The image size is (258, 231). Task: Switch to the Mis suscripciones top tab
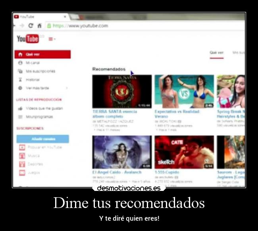tap(239, 53)
